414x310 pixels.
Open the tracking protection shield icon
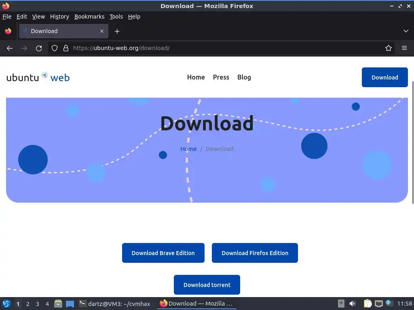pyautogui.click(x=55, y=48)
